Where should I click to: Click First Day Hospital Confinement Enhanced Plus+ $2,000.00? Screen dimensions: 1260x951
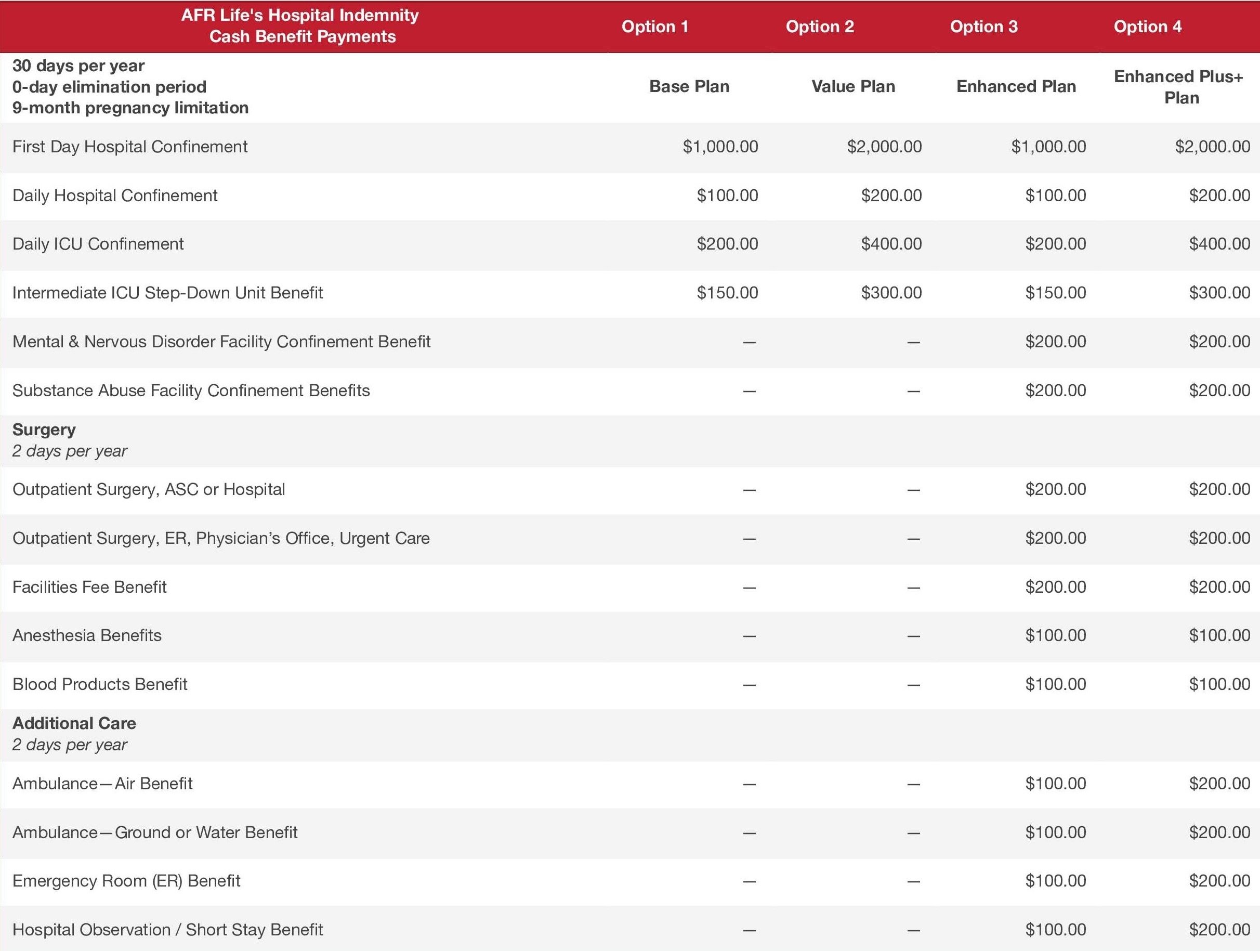pos(1213,147)
